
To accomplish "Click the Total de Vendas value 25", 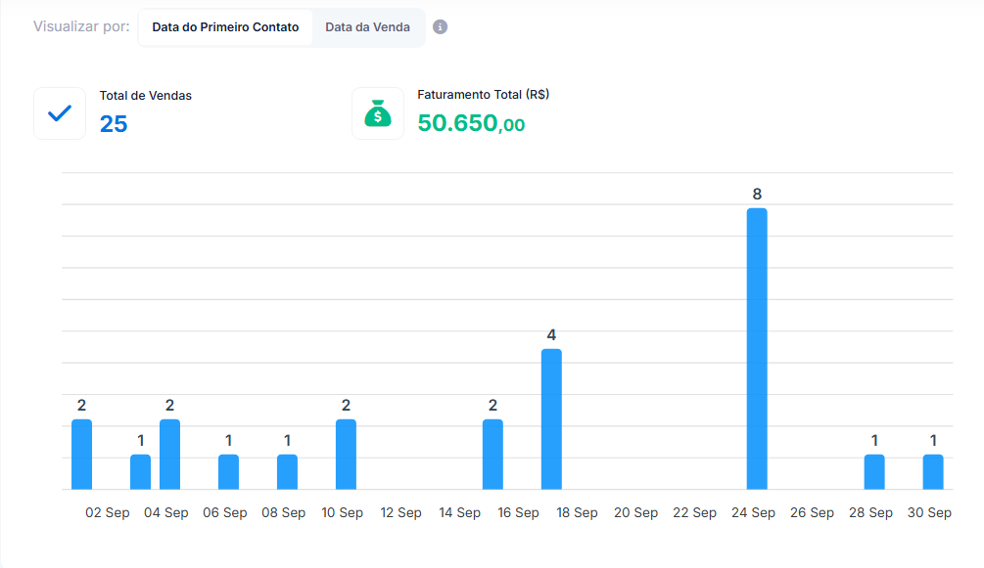I will [114, 124].
